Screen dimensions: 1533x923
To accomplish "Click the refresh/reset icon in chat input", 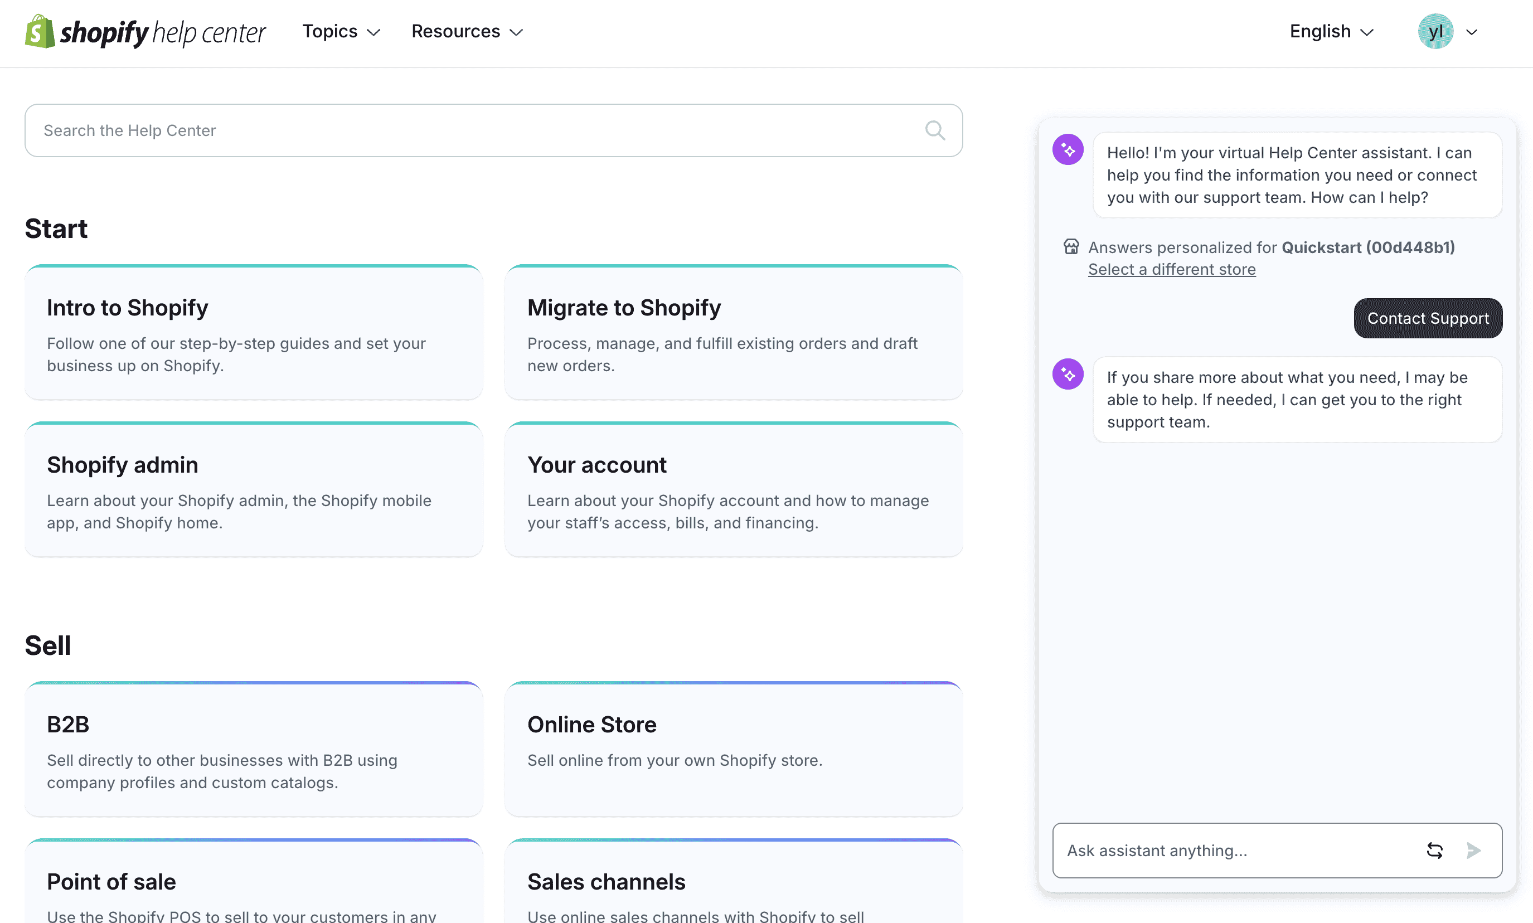I will click(1434, 851).
